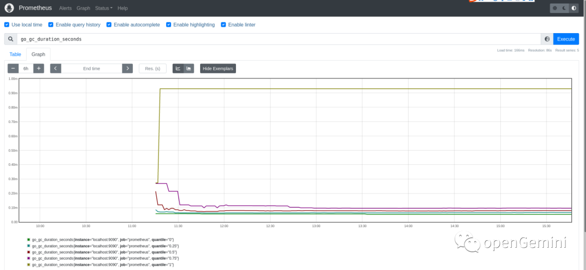
Task: Select legend series with quantile="0.25"
Action: coord(105,246)
